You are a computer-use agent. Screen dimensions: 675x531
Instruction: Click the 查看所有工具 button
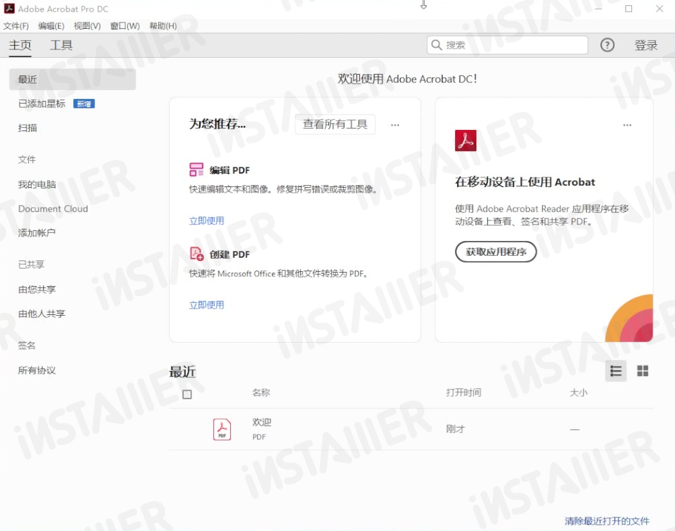pyautogui.click(x=335, y=124)
